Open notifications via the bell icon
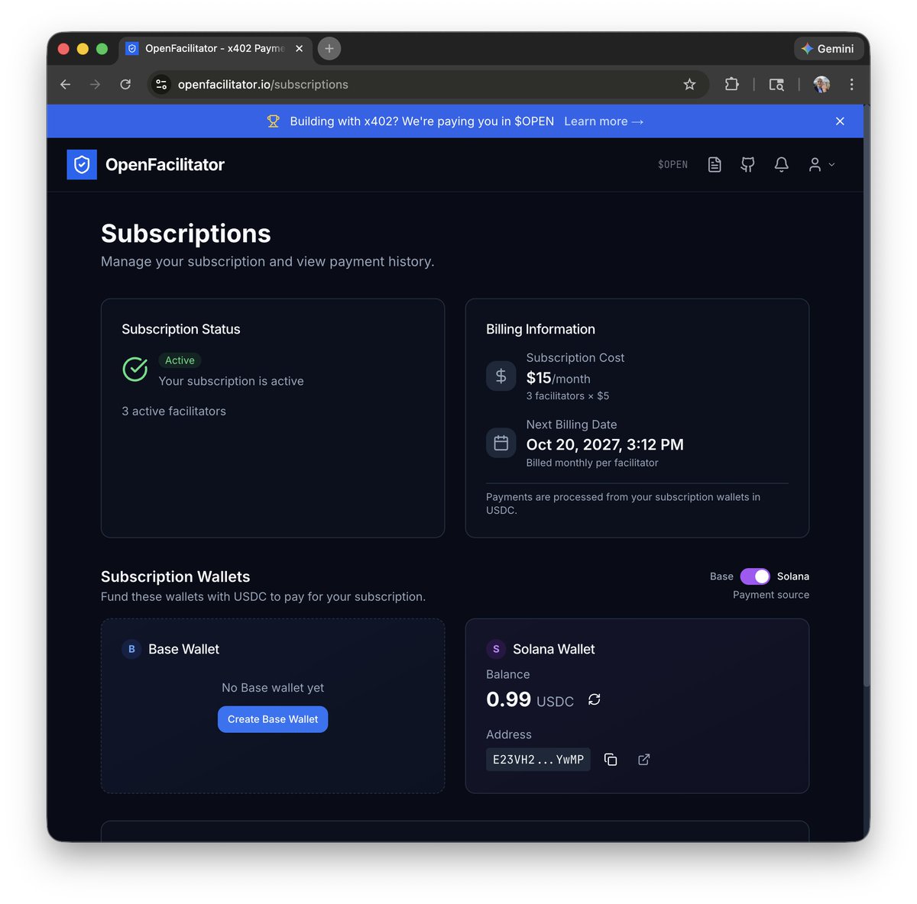Viewport: 917px width, 904px height. pos(781,164)
